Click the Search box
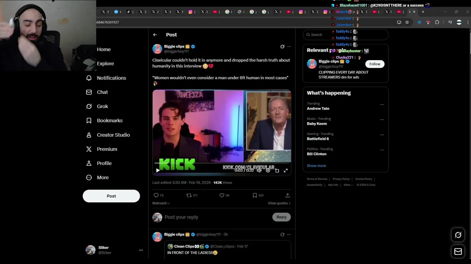 coord(346,35)
